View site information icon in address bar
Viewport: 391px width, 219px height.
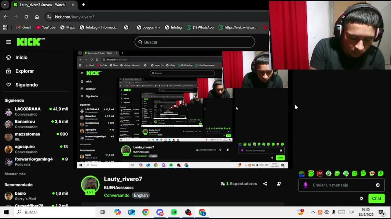click(x=49, y=17)
